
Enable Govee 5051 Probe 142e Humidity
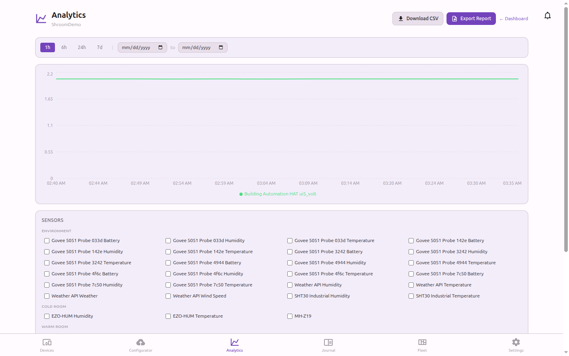[x=47, y=252]
